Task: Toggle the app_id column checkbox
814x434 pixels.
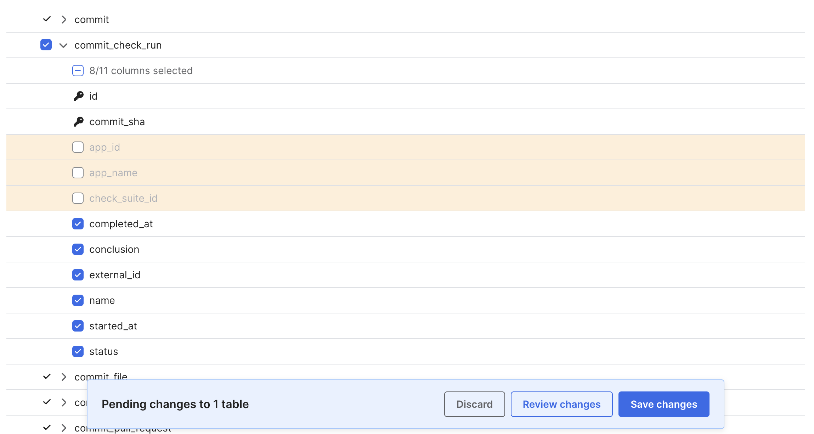Action: (78, 147)
